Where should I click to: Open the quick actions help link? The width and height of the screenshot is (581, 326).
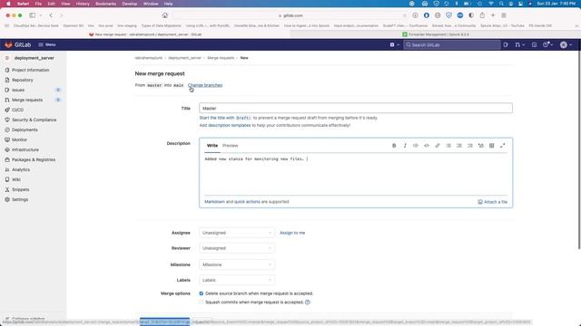point(247,202)
